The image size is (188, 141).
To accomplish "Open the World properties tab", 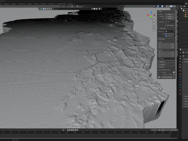I will [x=180, y=67].
